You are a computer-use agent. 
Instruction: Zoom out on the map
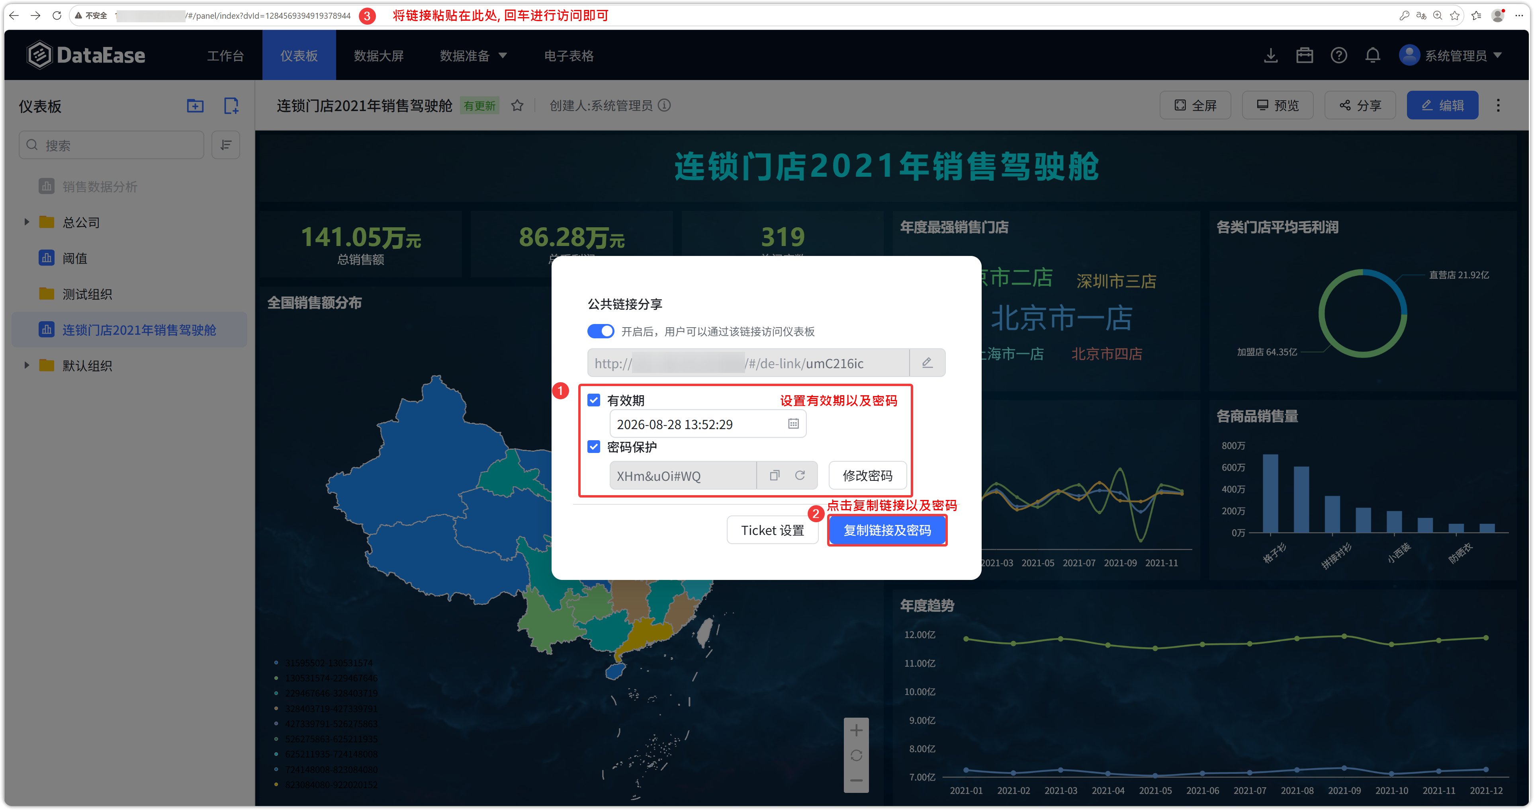[x=856, y=780]
